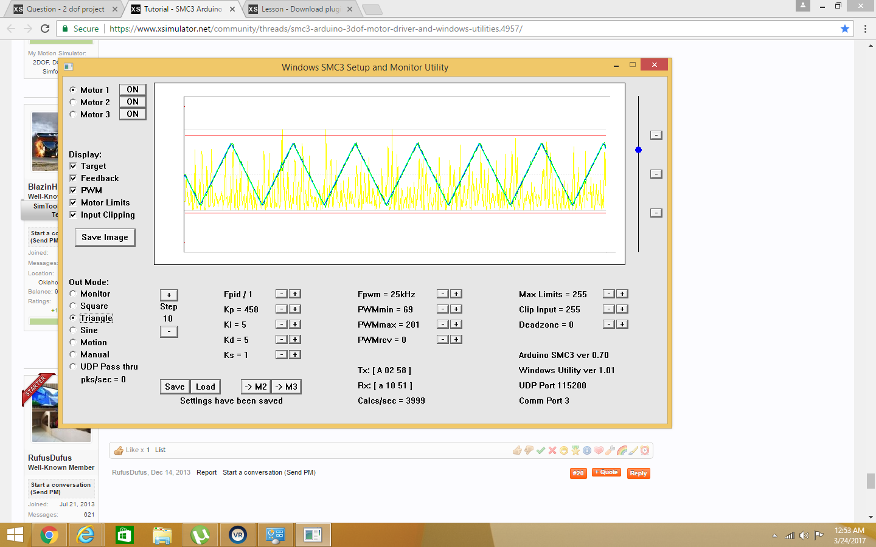
Task: Increase Deadzone value
Action: click(622, 325)
